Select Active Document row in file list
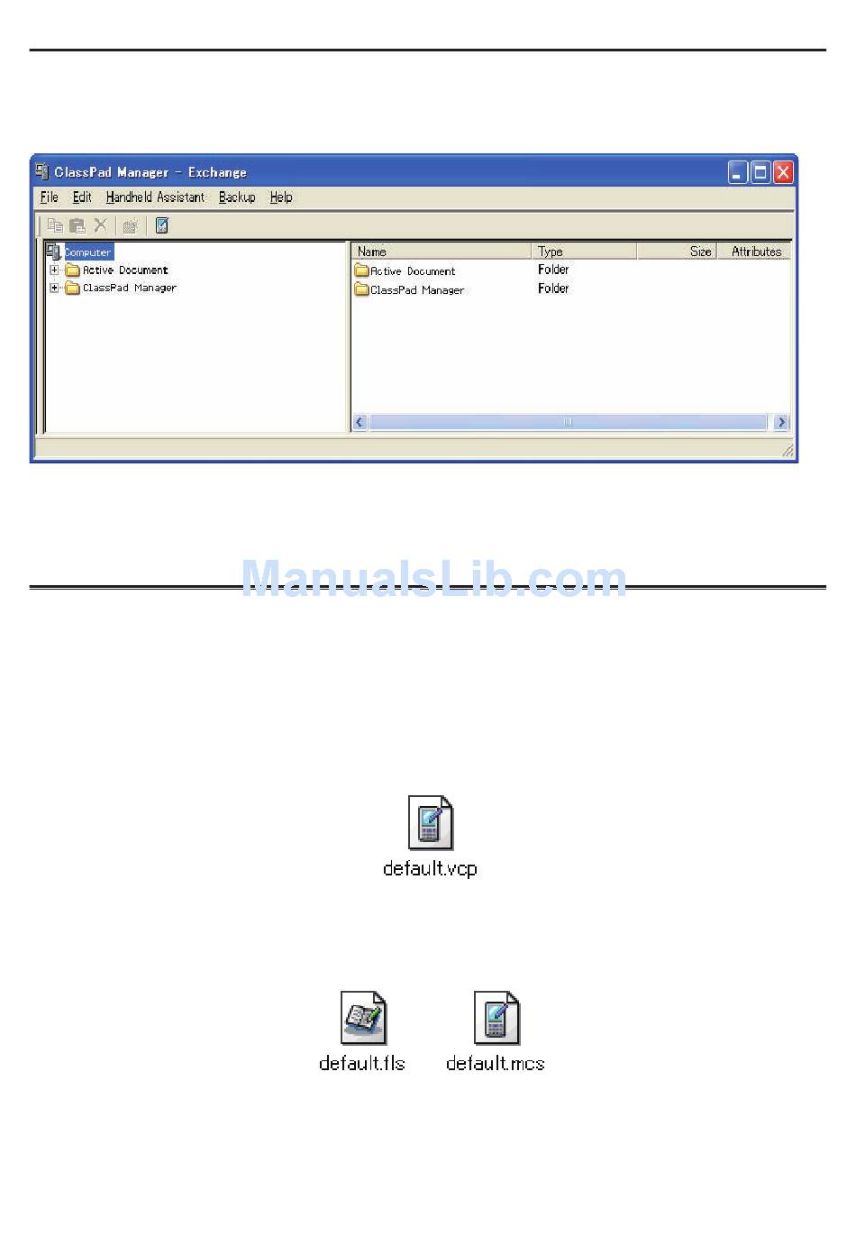The height and width of the screenshot is (1255, 856). 570,270
